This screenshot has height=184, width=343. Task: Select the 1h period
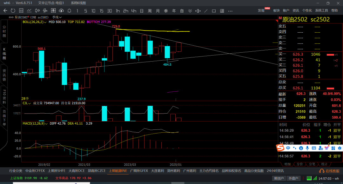pyautogui.click(x=118, y=11)
